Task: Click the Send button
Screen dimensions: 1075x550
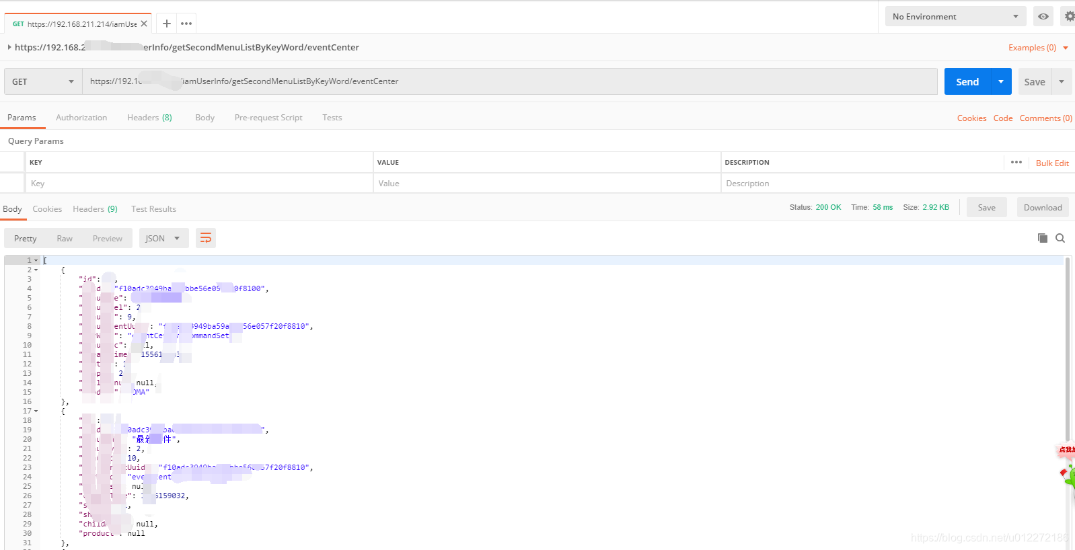Action: coord(967,81)
